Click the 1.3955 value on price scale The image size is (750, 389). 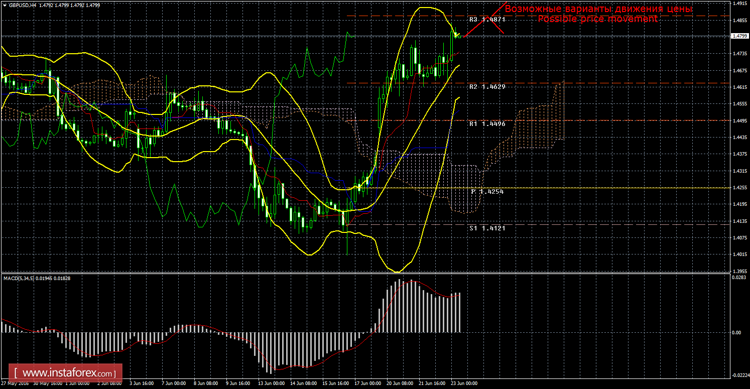739,271
